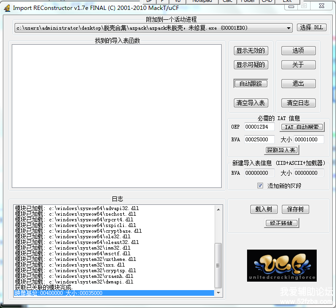Open the 选项 options dialog

[x=298, y=50]
